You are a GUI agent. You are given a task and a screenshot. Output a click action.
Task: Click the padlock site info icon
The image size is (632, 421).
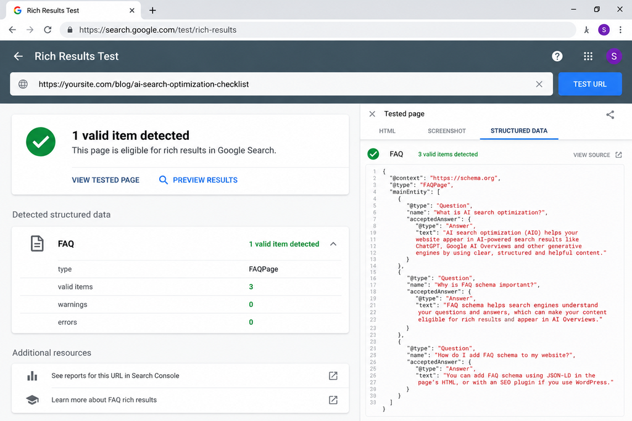pyautogui.click(x=70, y=30)
